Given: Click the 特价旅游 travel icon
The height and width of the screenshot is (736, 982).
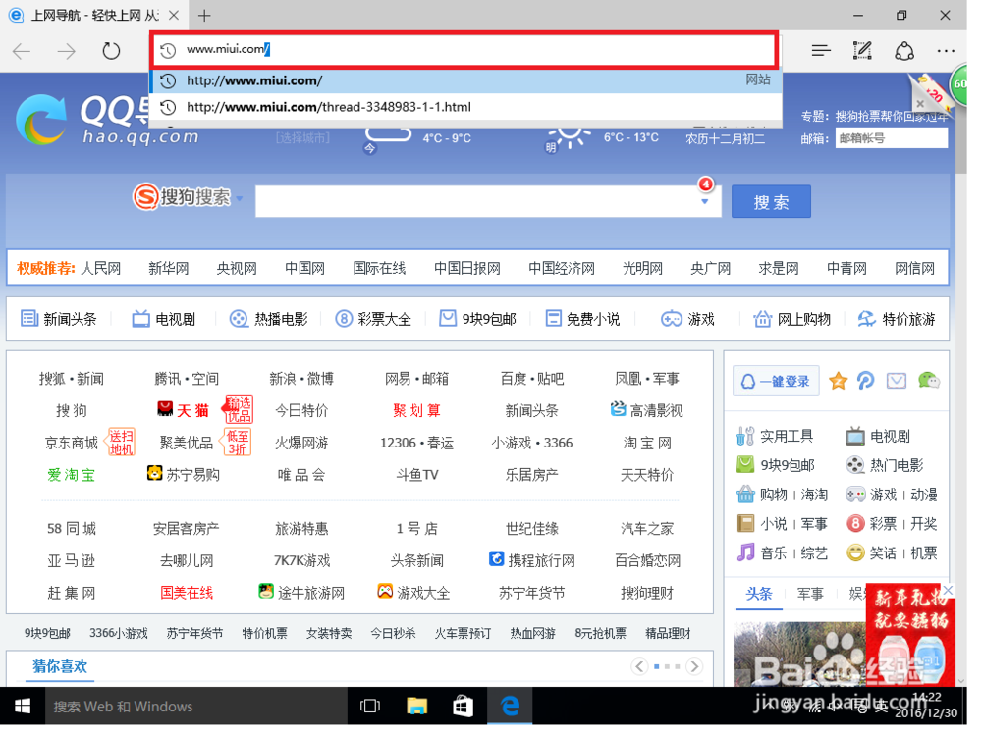Looking at the screenshot, I should [x=867, y=319].
